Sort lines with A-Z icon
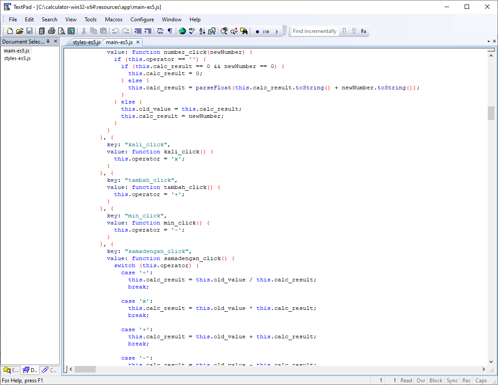 [x=202, y=31]
